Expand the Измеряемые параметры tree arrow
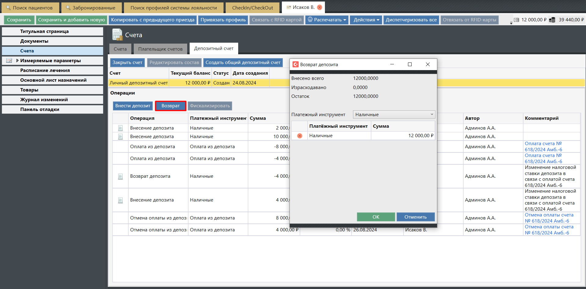Image resolution: width=586 pixels, height=289 pixels. 17,61
